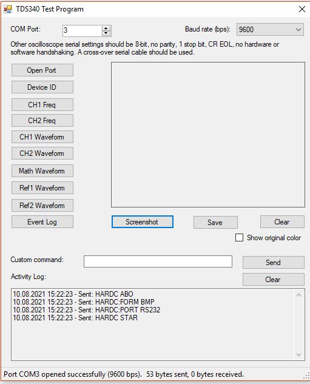This screenshot has height=384, width=310.
Task: Query CH2 Freq
Action: click(x=42, y=121)
